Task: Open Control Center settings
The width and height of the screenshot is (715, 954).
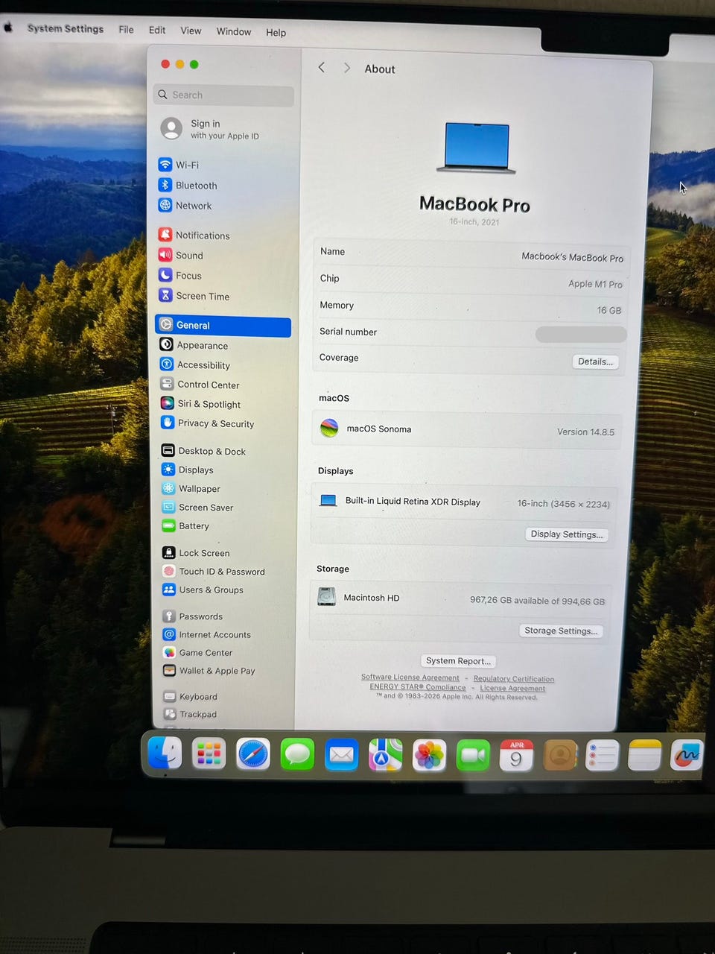Action: coord(200,385)
